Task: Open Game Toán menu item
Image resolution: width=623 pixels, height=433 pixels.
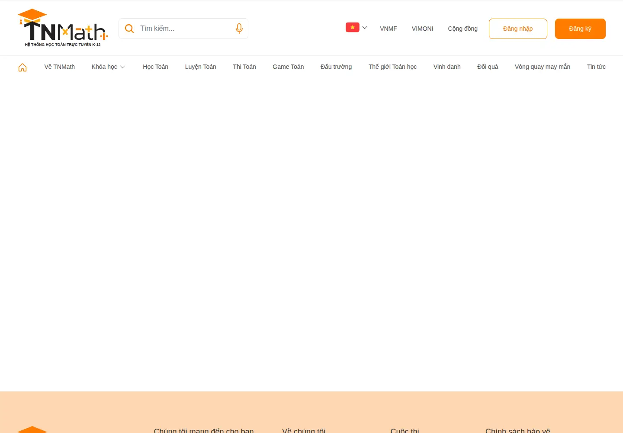Action: (288, 67)
